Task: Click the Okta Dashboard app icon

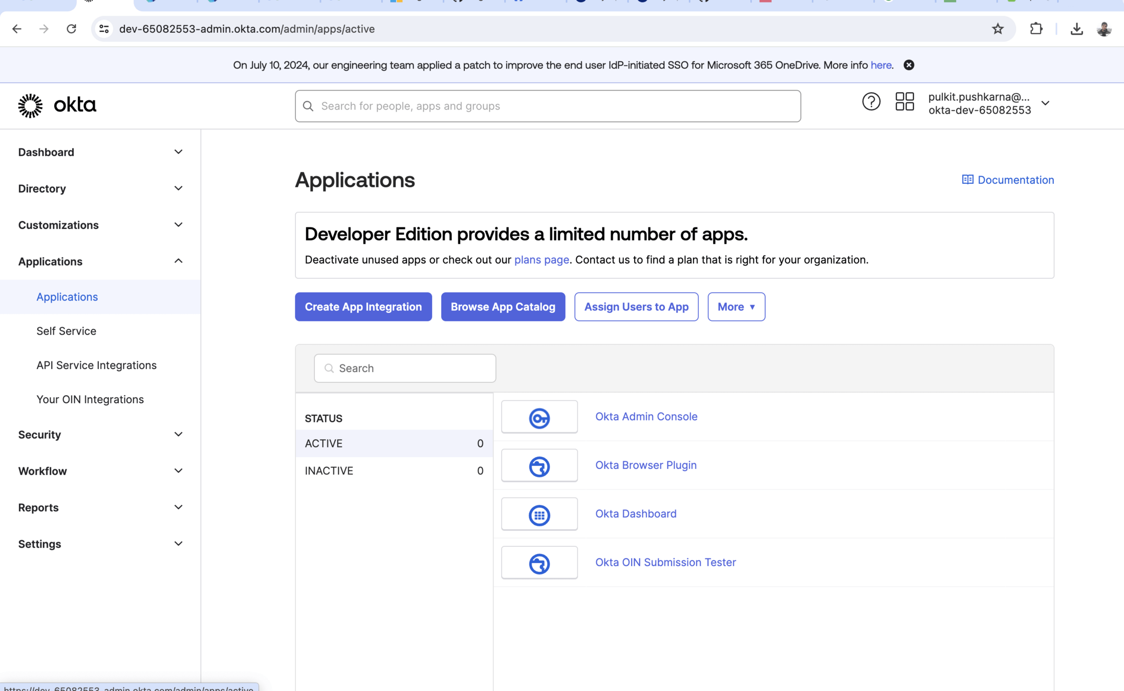Action: [x=539, y=514]
